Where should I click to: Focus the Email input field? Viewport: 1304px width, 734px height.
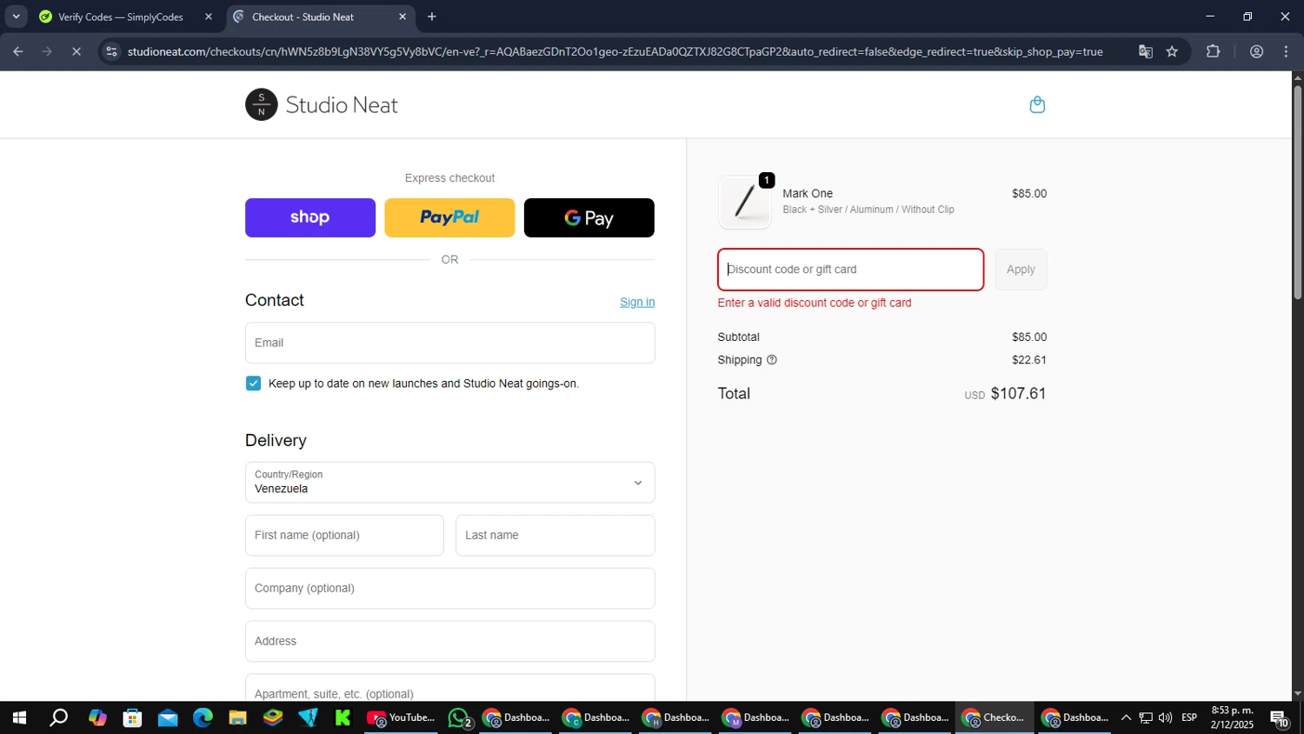click(449, 343)
